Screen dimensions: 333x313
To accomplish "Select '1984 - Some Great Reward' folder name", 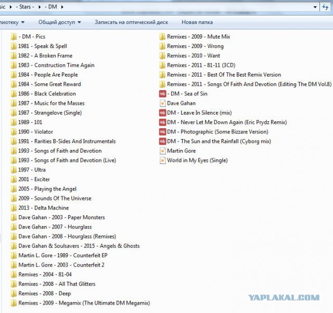I will pyautogui.click(x=49, y=84).
